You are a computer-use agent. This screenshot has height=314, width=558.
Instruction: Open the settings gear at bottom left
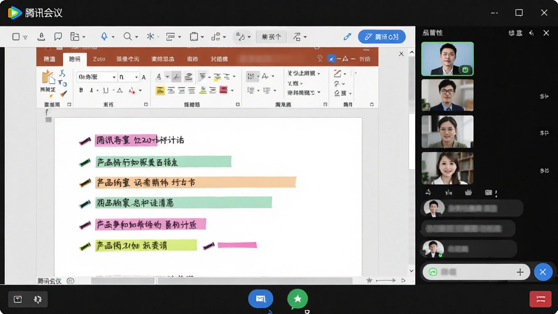coord(38,299)
